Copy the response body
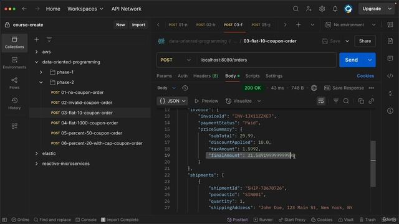The height and width of the screenshot is (224, 399). click(361, 101)
